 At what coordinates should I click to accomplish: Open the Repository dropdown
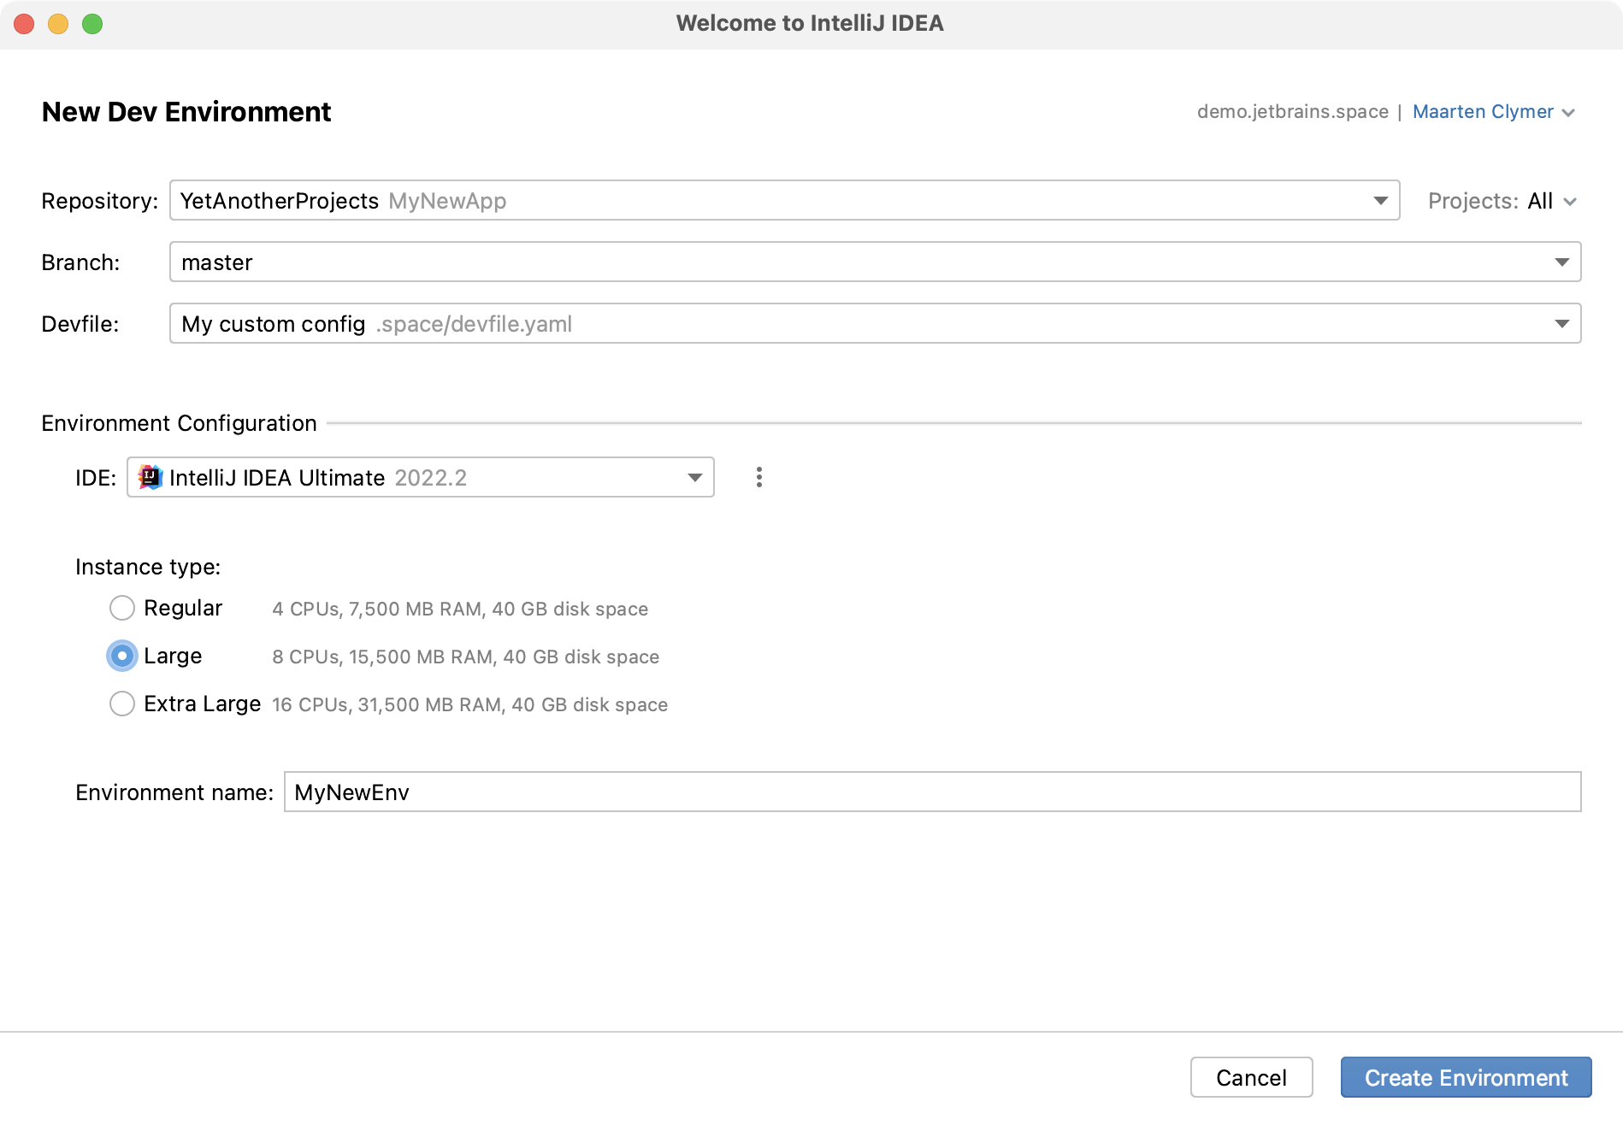point(784,200)
